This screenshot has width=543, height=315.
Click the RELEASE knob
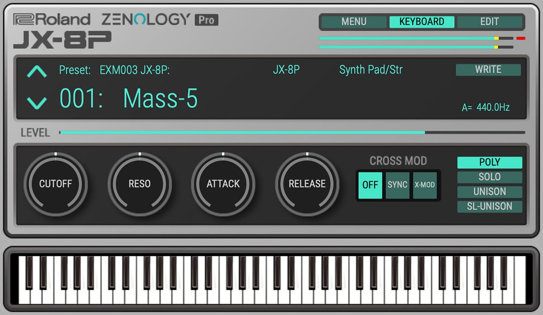click(x=307, y=184)
